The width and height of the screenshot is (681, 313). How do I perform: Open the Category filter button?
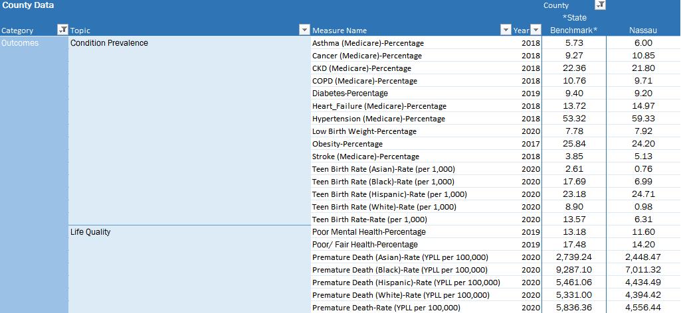62,30
